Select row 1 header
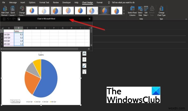This screenshot has height=111, width=188. pyautogui.click(x=2, y=31)
